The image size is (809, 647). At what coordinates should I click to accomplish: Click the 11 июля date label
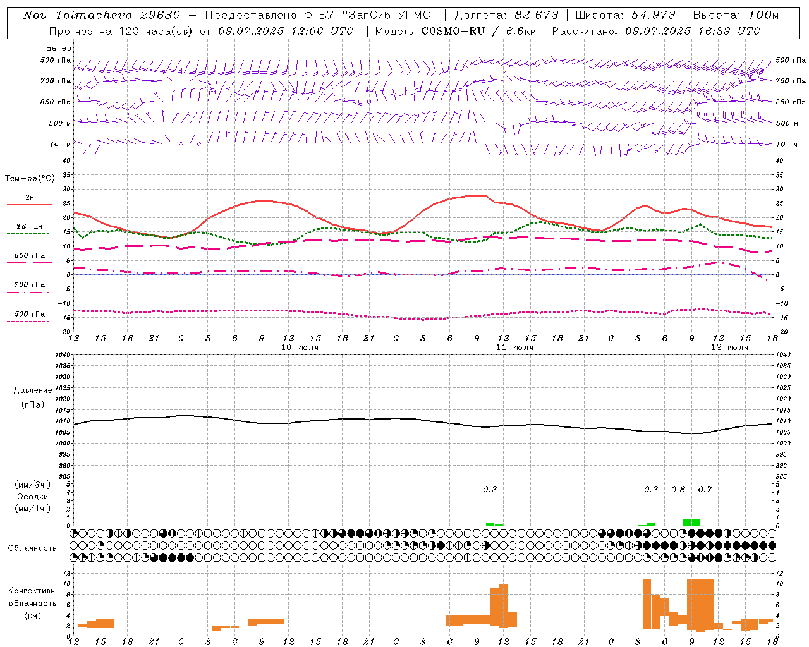pyautogui.click(x=514, y=348)
